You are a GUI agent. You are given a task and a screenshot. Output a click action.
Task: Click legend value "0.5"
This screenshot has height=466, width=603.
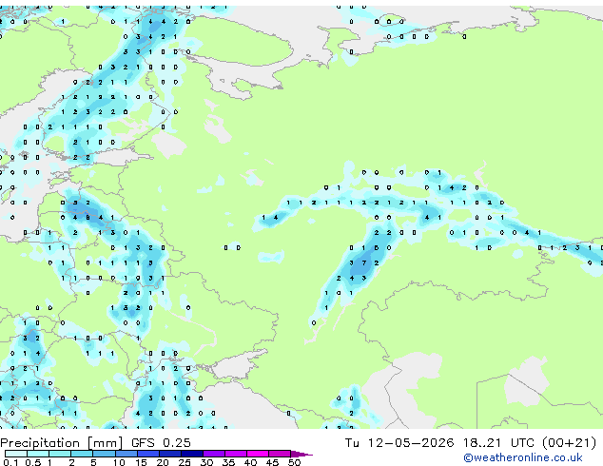click(33, 462)
